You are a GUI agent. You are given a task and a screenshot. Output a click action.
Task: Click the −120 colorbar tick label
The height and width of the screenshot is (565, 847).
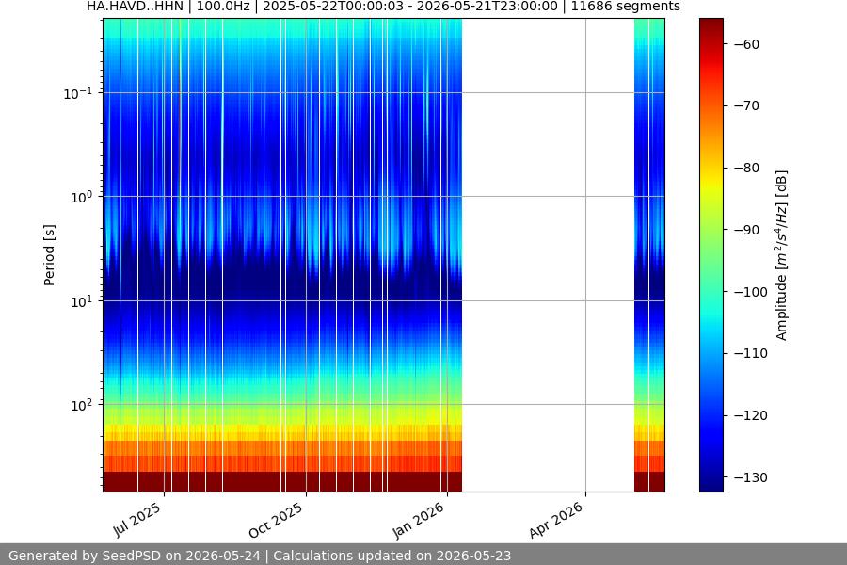[x=750, y=416]
